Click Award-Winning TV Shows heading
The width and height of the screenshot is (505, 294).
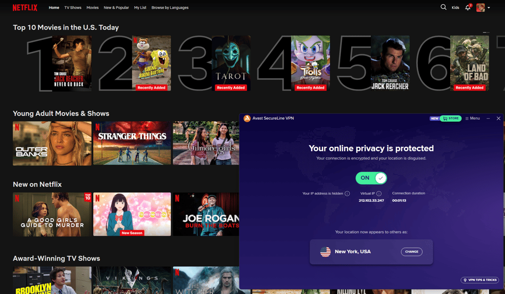[56, 259]
